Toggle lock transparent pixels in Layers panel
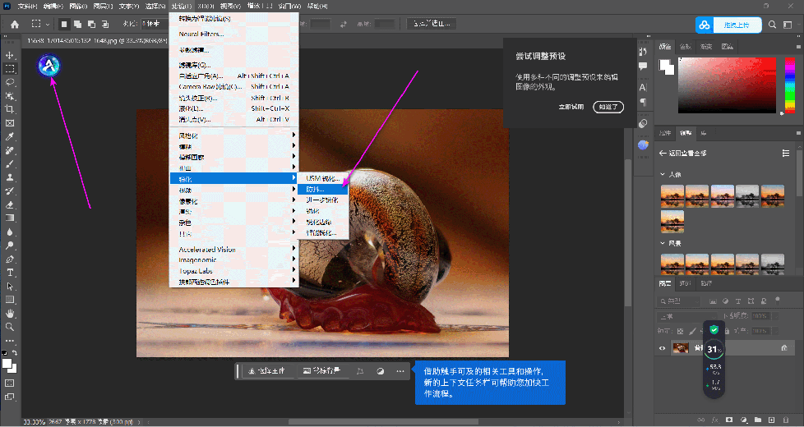 (681, 331)
